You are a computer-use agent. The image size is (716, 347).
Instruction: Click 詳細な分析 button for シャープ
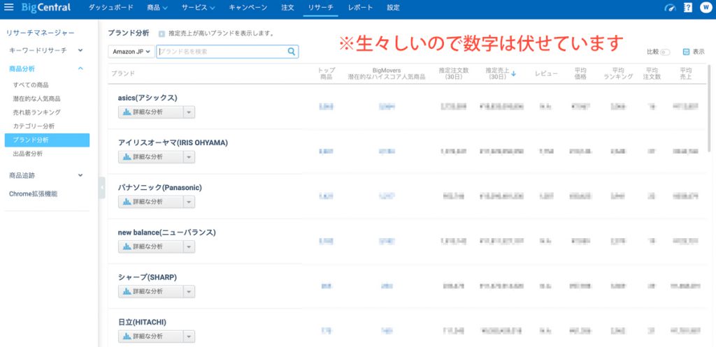(x=151, y=291)
